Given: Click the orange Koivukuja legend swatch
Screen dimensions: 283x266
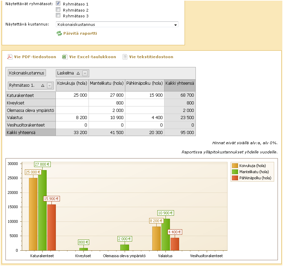Looking at the screenshot, I should pos(235,166).
